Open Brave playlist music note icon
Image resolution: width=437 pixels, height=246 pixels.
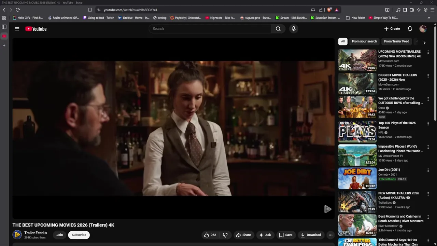click(x=398, y=10)
